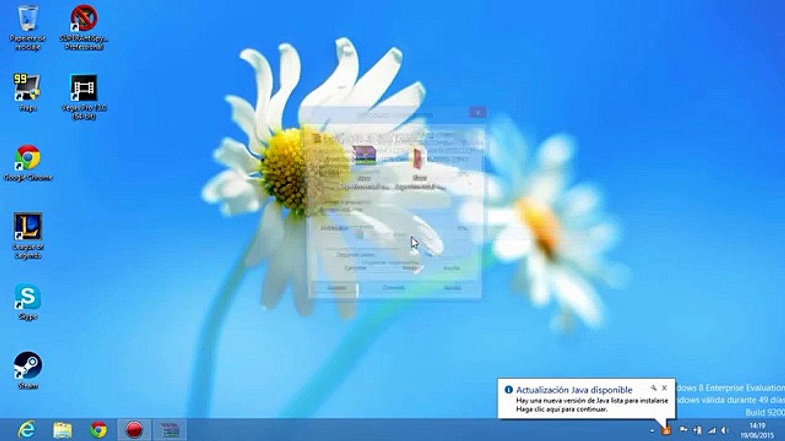Click 'Haga clic aquí para continuar' message

[x=562, y=409]
